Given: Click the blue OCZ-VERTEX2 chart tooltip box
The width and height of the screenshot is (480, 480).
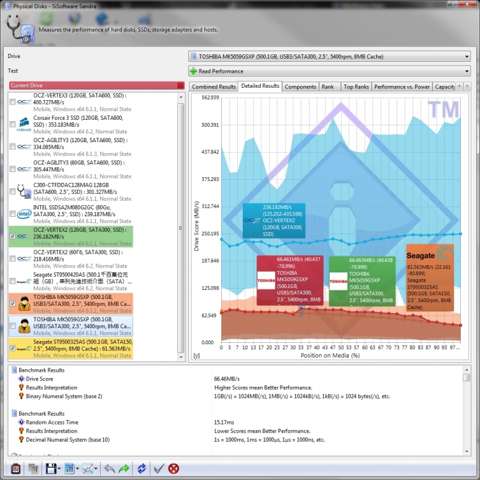Looking at the screenshot, I should tap(274, 221).
